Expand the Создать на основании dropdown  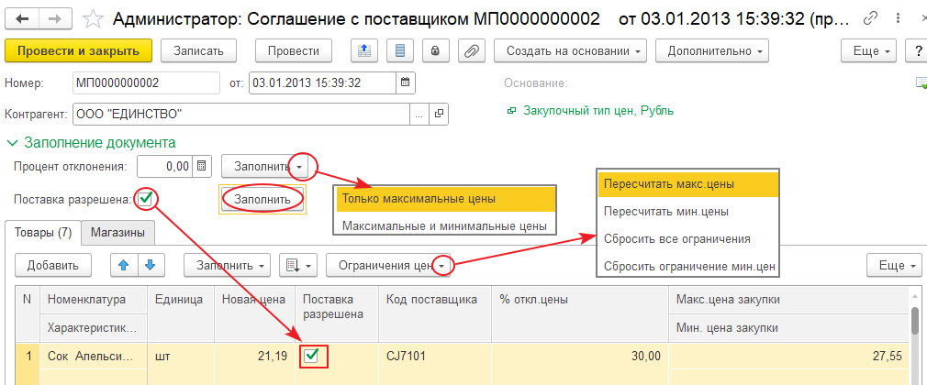click(x=570, y=51)
